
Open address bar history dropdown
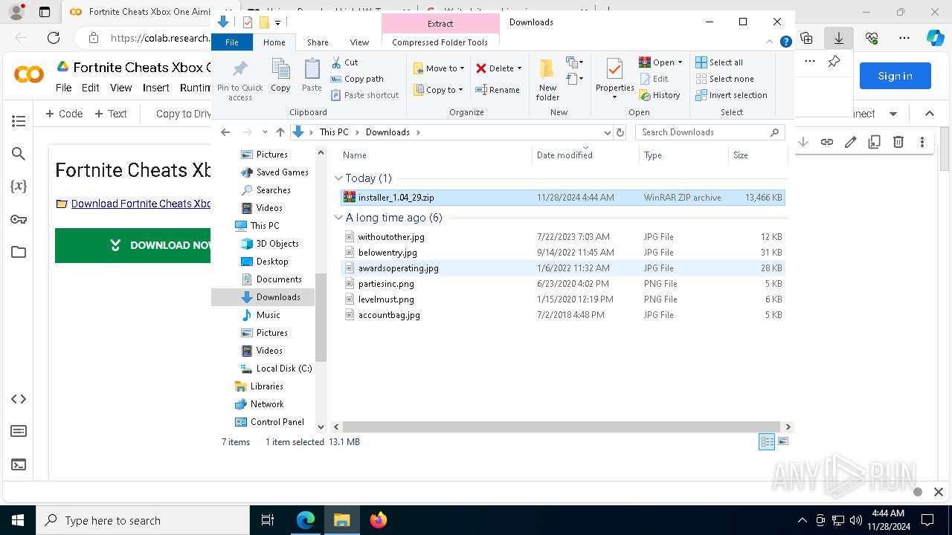[x=607, y=132]
